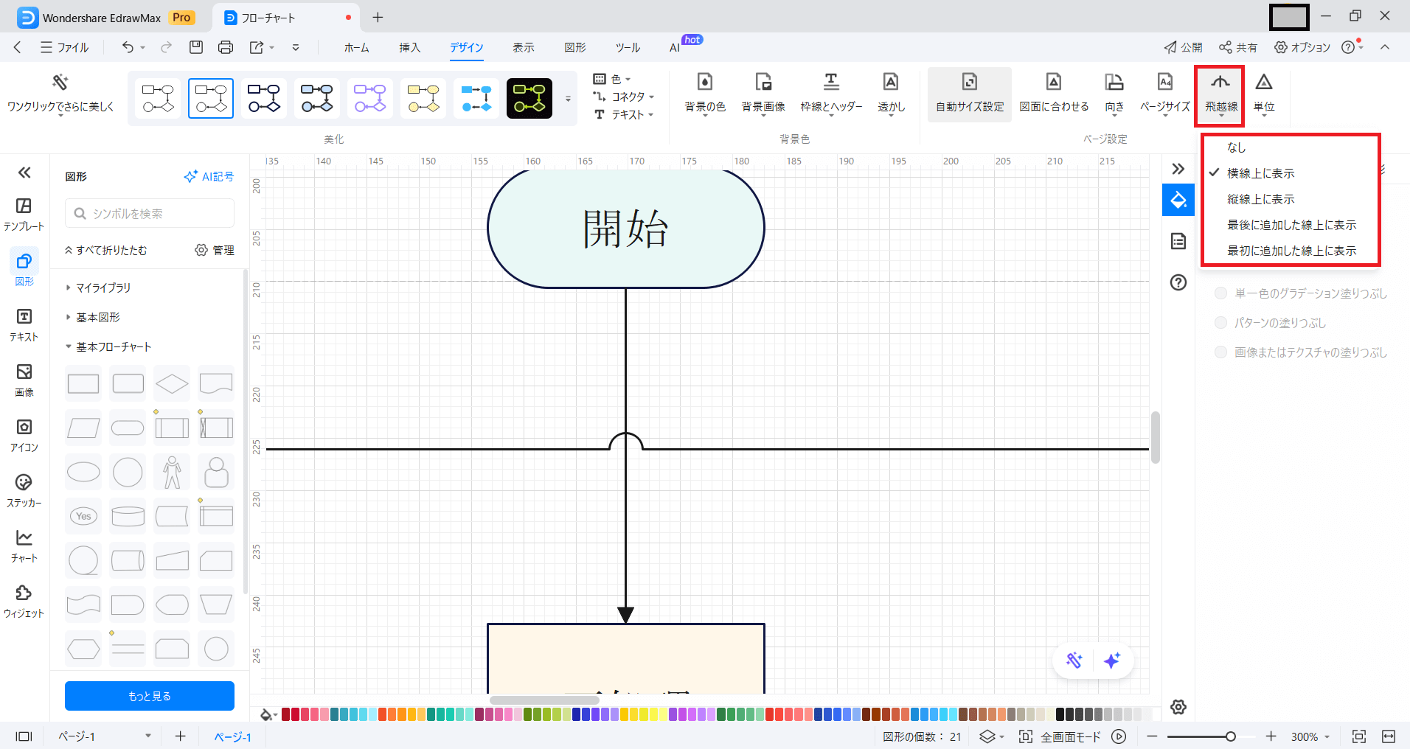Open 画像 panel in sidebar
This screenshot has width=1410, height=749.
[x=24, y=380]
